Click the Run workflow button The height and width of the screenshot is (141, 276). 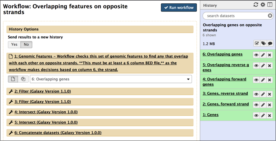[179, 8]
